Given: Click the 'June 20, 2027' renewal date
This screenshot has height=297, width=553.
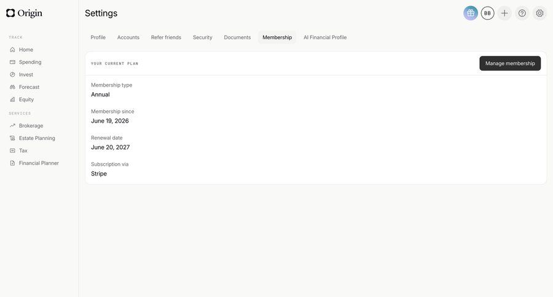Looking at the screenshot, I should (111, 147).
